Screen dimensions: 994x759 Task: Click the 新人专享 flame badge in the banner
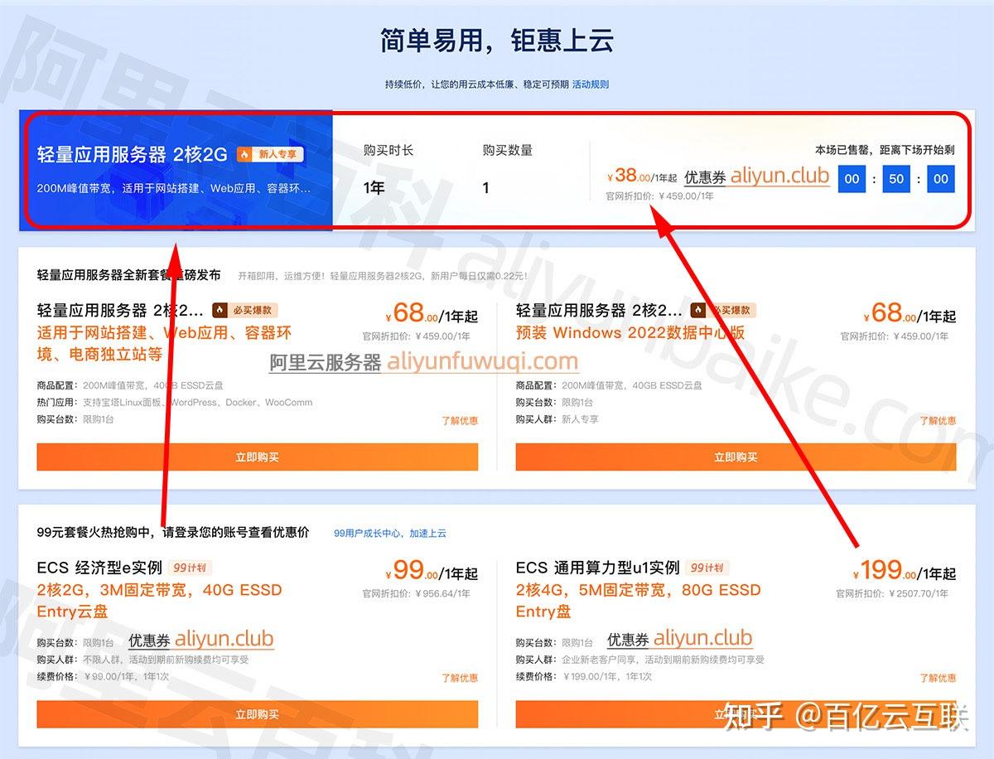(271, 154)
